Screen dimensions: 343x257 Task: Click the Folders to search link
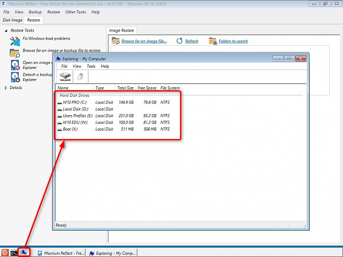coord(233,41)
